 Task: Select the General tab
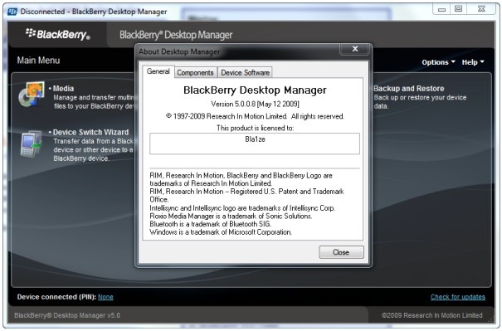[158, 71]
